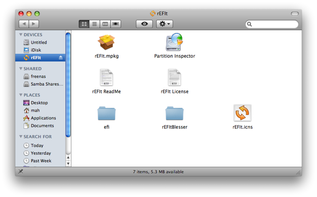
Task: Open Applications from the sidebar
Action: point(40,118)
